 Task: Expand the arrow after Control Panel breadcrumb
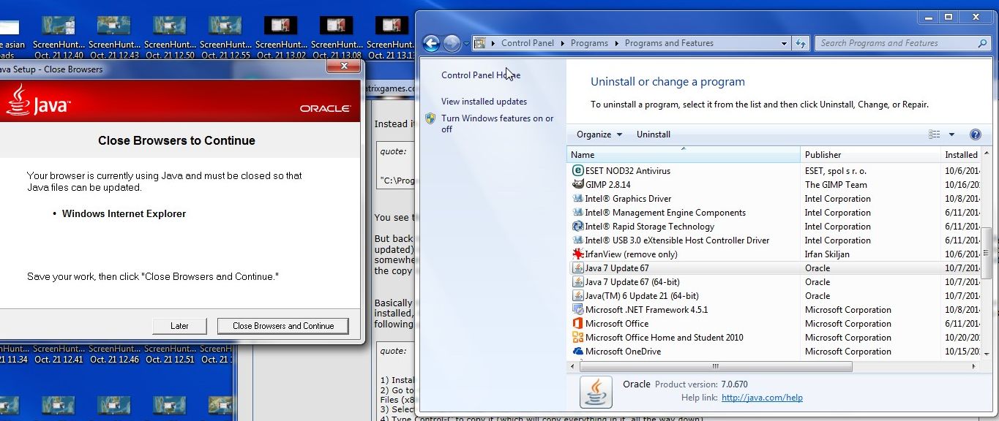click(x=562, y=43)
